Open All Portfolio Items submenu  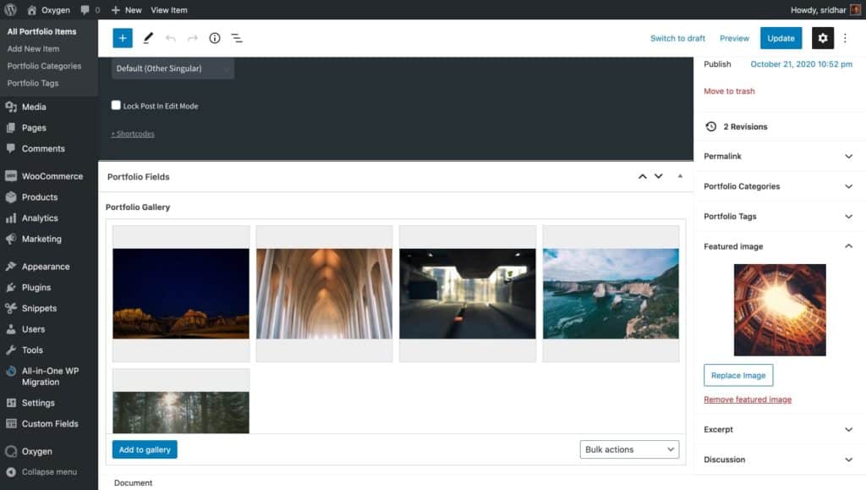[42, 31]
